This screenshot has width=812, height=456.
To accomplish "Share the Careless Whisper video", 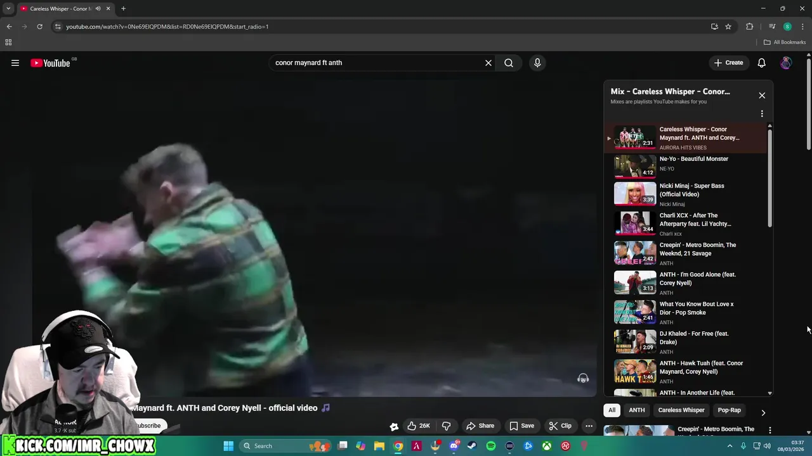I will coord(480,426).
